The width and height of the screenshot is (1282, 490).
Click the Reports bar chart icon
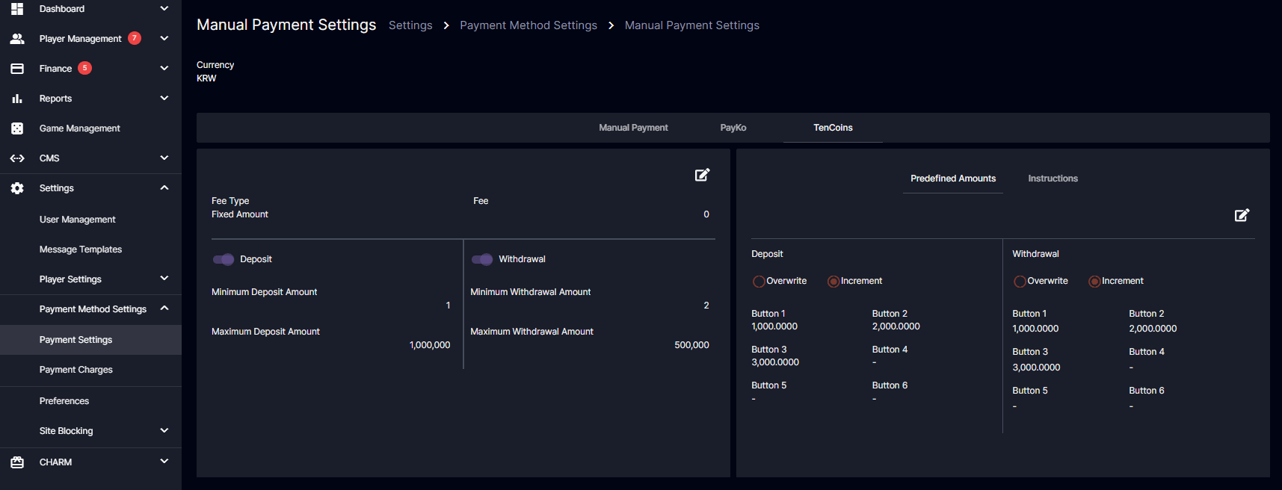tap(17, 99)
